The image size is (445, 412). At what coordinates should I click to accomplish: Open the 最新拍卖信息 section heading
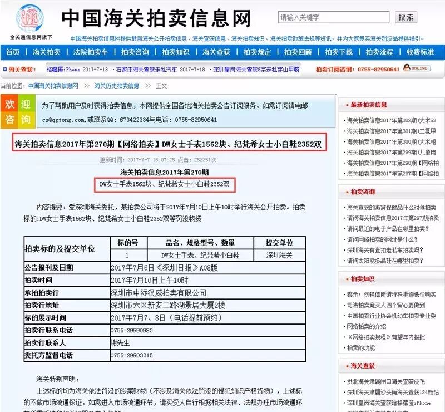(x=369, y=105)
